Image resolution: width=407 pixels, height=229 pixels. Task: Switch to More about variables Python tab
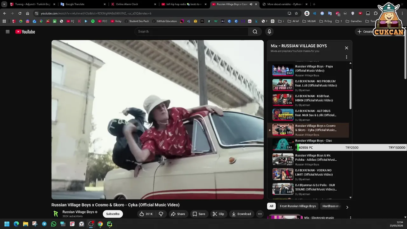[x=285, y=4]
